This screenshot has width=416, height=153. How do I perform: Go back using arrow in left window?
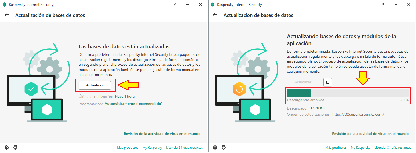[7, 15]
